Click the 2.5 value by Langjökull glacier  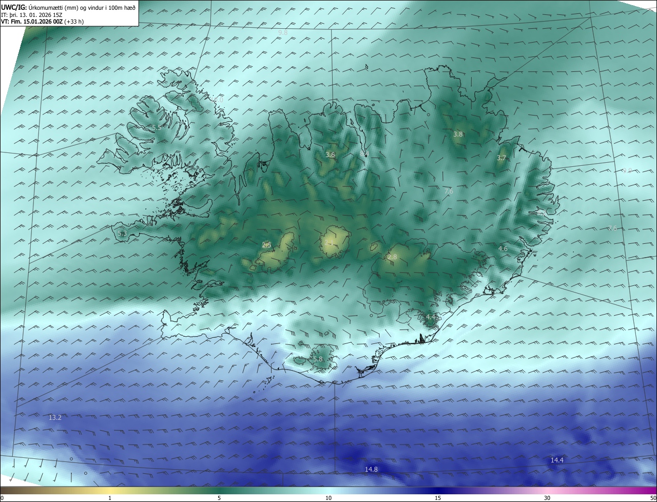click(x=266, y=245)
